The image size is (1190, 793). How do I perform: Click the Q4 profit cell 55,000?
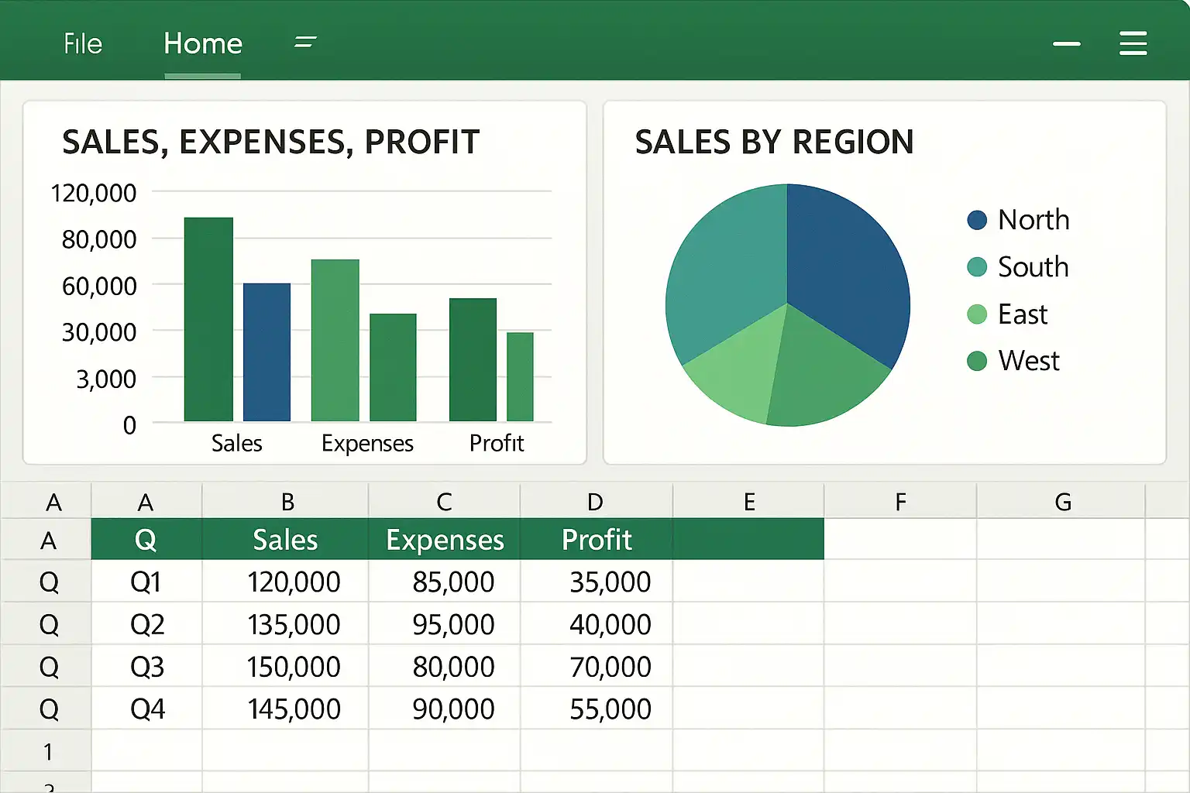(610, 709)
